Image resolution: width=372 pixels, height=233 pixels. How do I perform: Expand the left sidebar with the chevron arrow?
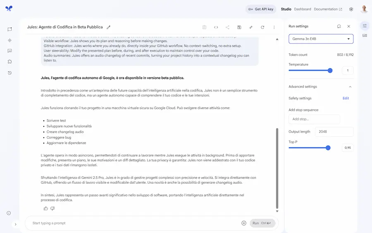click(x=16, y=224)
